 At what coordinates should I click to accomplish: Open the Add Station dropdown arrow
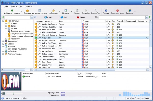tap(22, 11)
